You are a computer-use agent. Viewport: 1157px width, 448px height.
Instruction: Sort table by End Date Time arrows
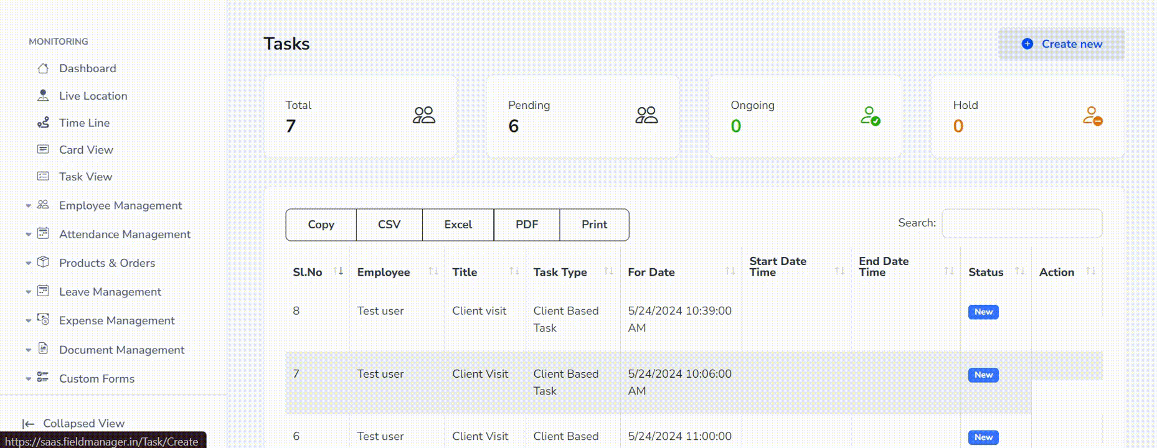click(949, 271)
